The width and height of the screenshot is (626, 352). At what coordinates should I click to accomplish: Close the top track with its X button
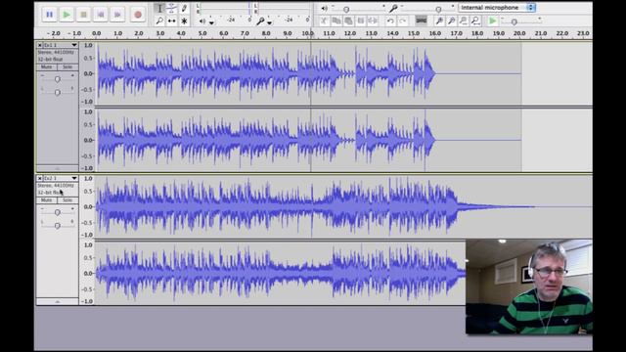[39, 45]
